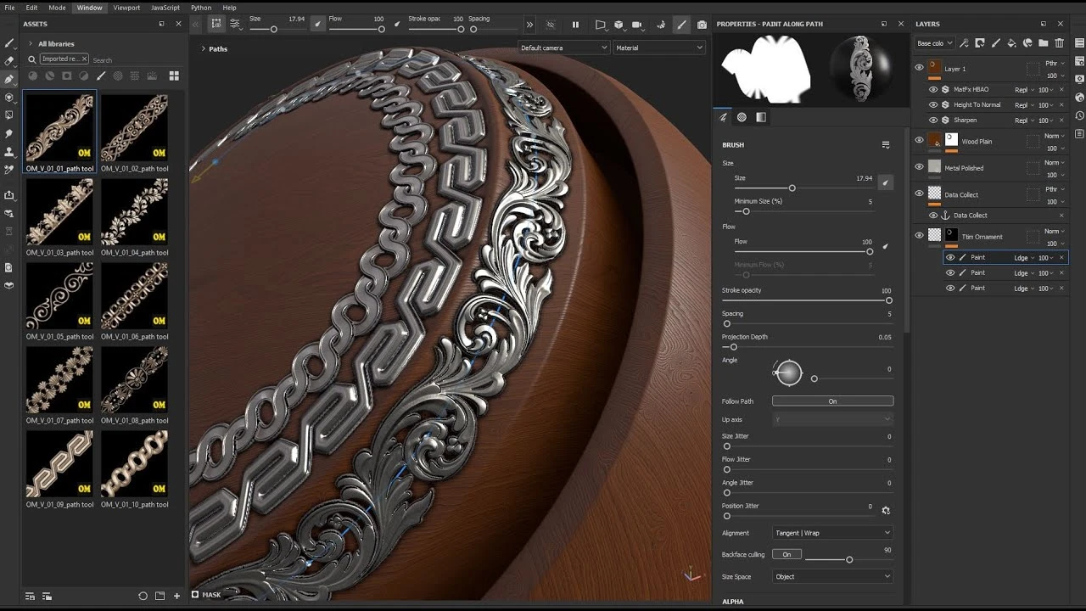The height and width of the screenshot is (611, 1086).
Task: Select the Smudge tool in left toolbar
Action: [9, 133]
